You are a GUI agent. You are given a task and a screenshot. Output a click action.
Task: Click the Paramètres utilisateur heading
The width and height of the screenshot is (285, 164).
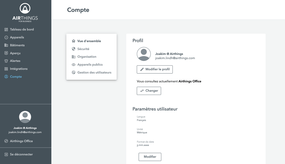[155, 109]
